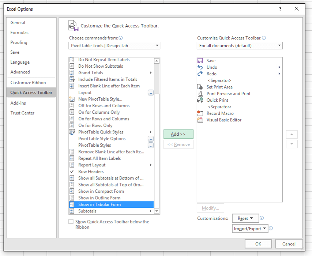Open the Import/Export dropdown
The height and width of the screenshot is (256, 312).
(250, 228)
